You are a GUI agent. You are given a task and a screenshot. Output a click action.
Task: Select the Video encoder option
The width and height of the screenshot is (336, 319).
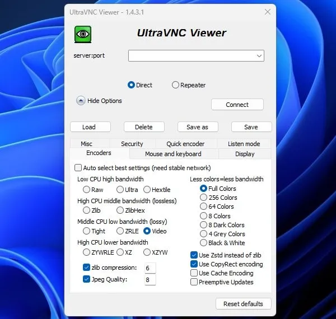point(147,231)
